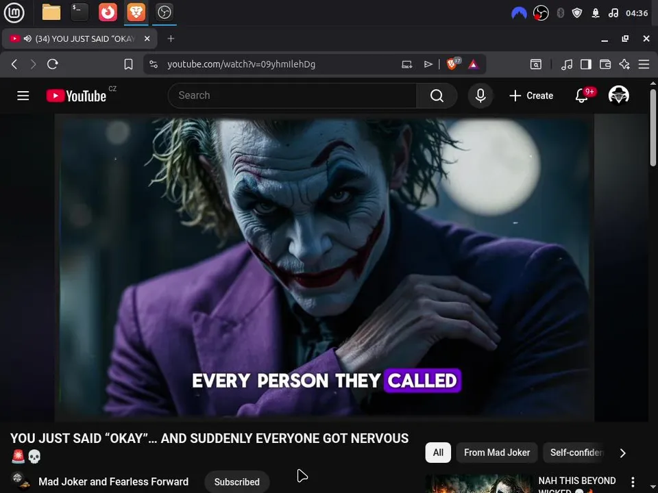Screen dimensions: 658x493
Task: Show more filter chips with arrow
Action: coord(623,453)
